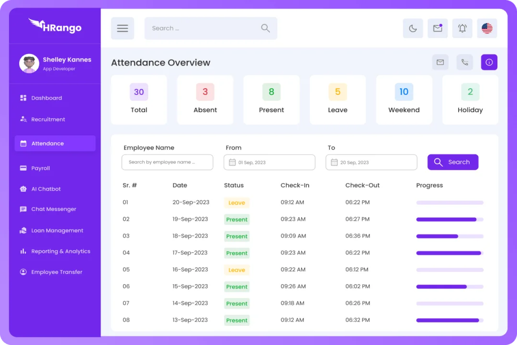Image resolution: width=517 pixels, height=345 pixels.
Task: Click the purple info icon
Action: tap(489, 62)
